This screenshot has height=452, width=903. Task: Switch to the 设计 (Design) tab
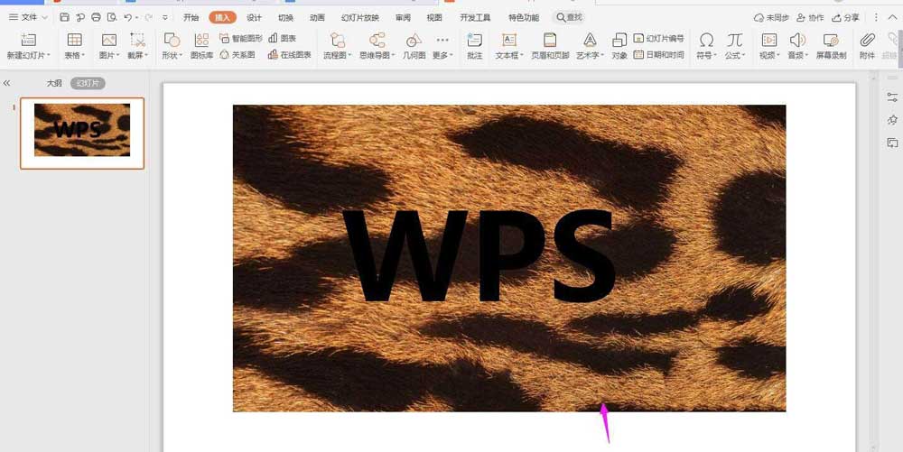coord(254,17)
